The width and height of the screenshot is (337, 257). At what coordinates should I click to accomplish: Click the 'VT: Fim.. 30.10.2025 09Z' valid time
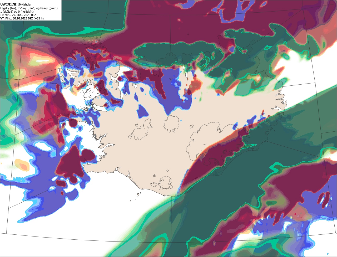click(17, 18)
